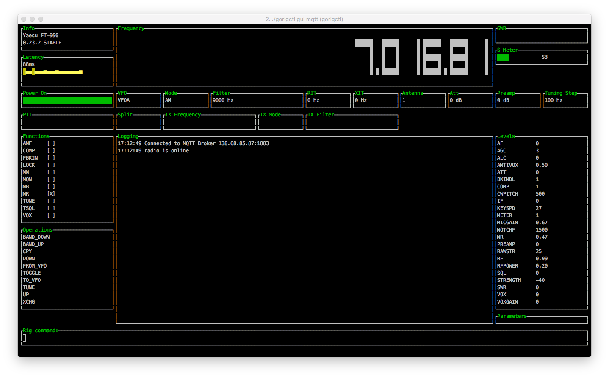Toggle the COMP function checkbox
This screenshot has width=609, height=378.
pos(51,151)
